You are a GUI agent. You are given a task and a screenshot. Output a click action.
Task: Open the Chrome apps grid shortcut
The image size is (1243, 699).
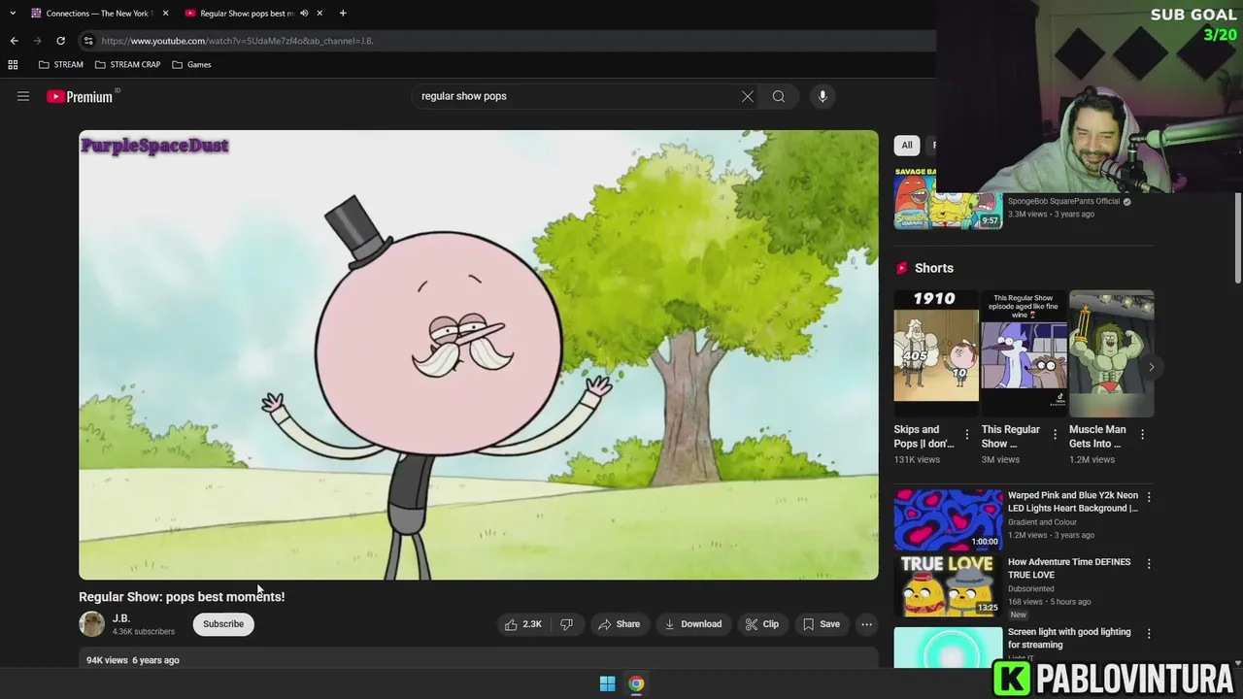[x=13, y=64]
